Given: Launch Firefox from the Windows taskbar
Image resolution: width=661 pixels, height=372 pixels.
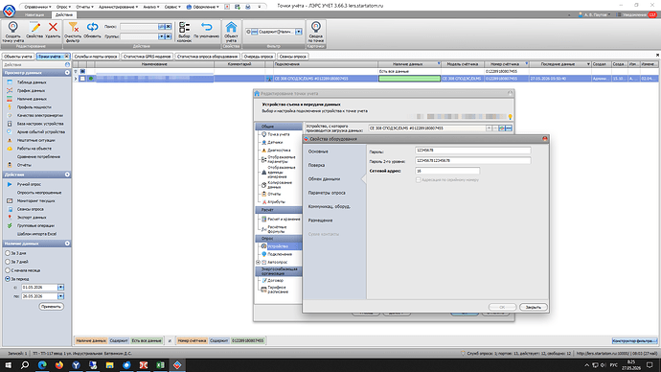Looking at the screenshot, I should [59, 365].
